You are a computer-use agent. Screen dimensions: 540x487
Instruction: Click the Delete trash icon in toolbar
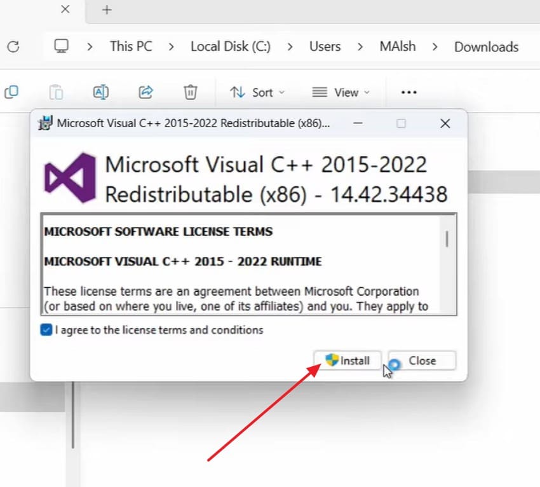click(191, 92)
